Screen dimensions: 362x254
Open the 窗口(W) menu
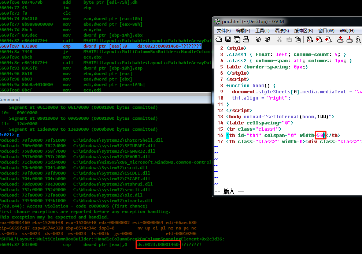(x=326, y=31)
